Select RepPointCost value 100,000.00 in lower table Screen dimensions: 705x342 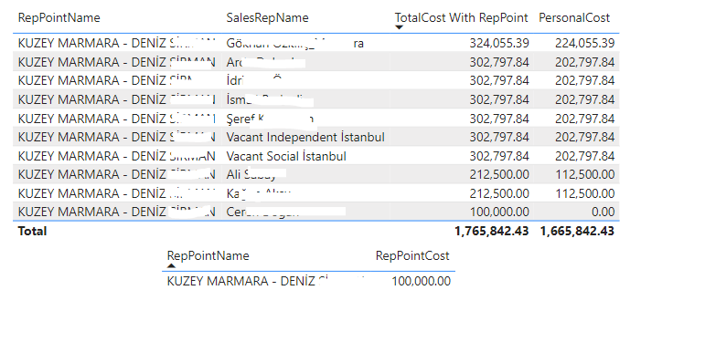click(x=421, y=281)
